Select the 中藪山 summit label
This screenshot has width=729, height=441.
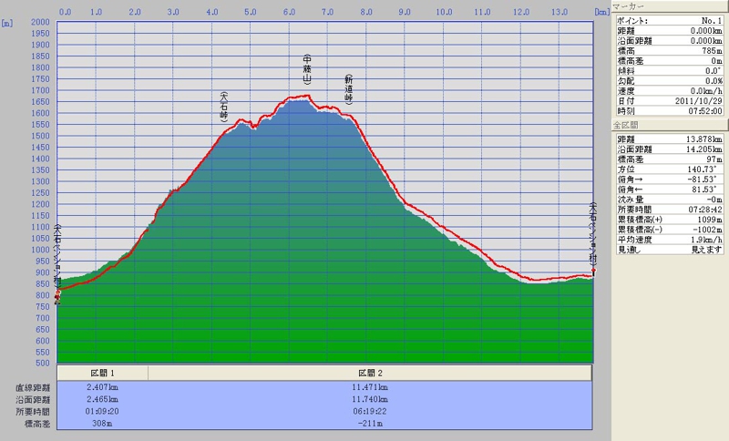(307, 69)
